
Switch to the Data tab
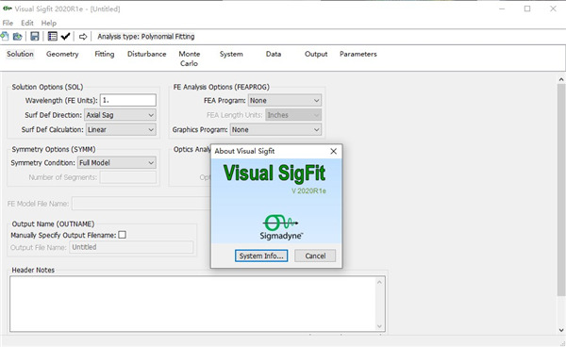(x=274, y=54)
